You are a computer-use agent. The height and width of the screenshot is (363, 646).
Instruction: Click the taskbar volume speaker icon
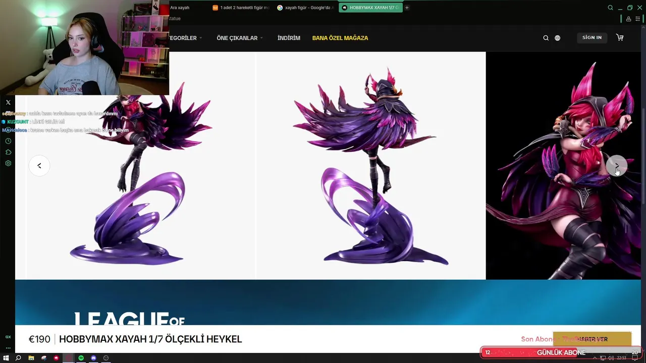tap(611, 358)
